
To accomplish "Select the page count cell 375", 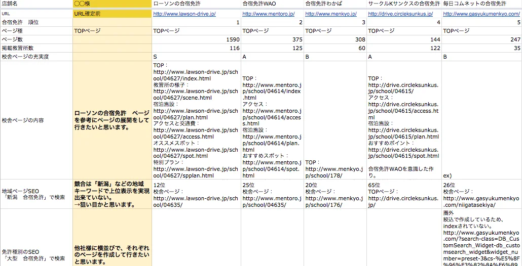I will [x=272, y=39].
